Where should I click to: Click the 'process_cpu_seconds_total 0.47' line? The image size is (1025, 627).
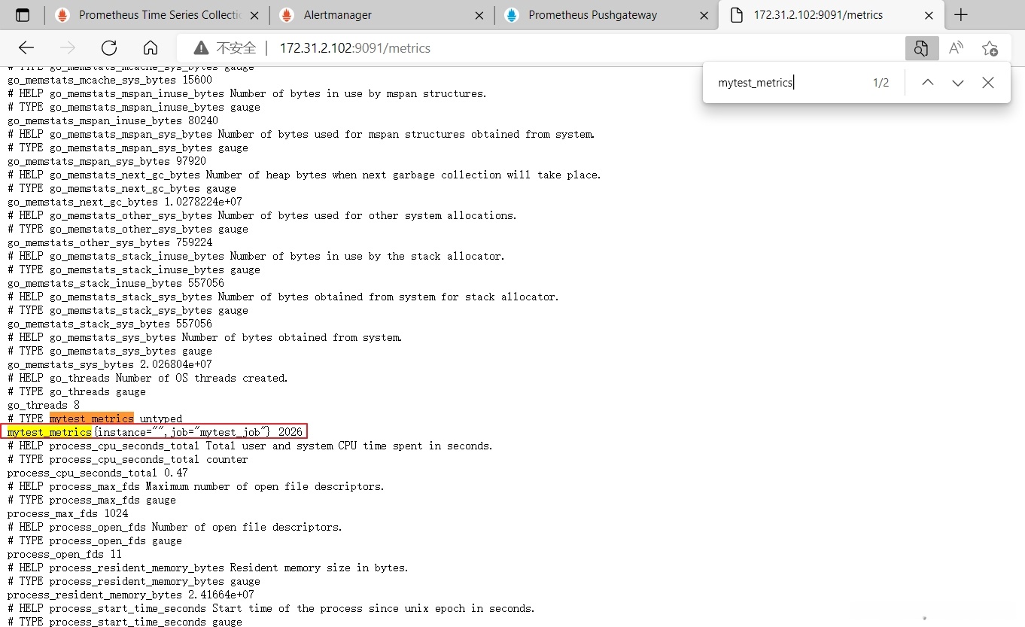(98, 473)
